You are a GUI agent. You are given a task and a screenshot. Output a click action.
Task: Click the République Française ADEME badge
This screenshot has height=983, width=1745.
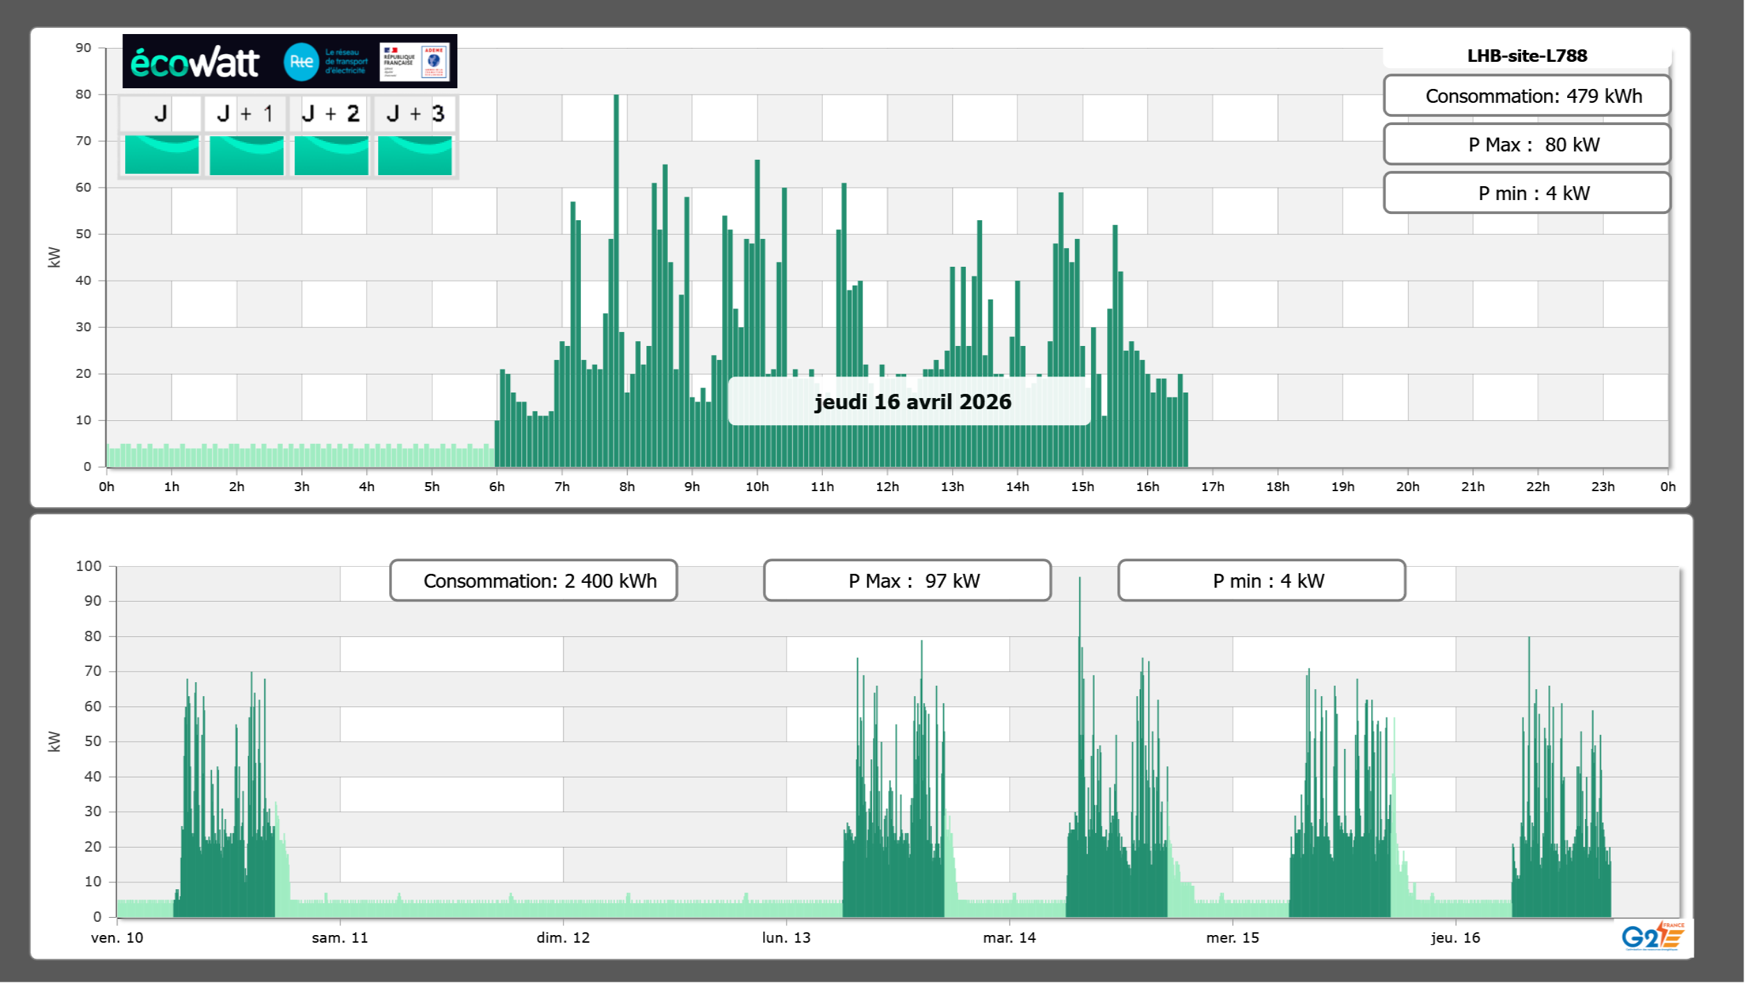pos(415,62)
